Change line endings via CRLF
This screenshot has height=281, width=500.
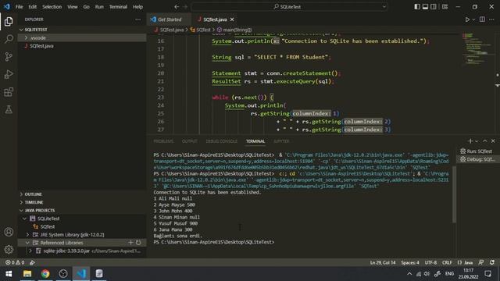click(x=447, y=262)
